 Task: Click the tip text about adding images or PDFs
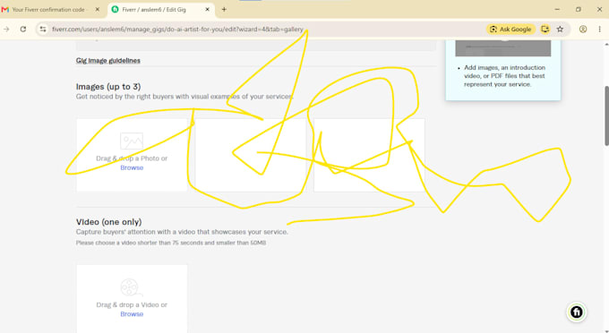504,76
